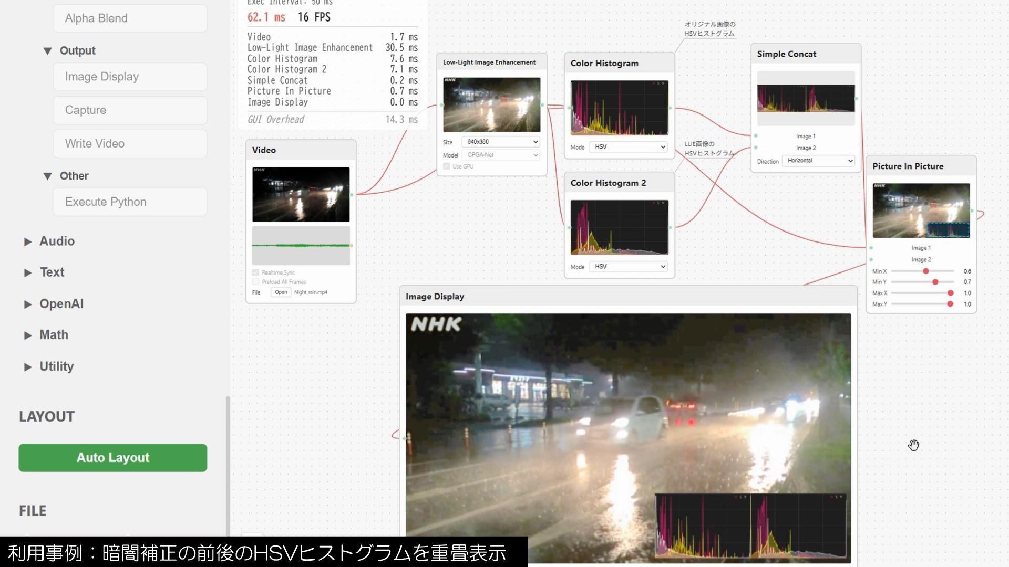Select Execute Python node item
Viewport: 1009px width, 567px height.
click(x=129, y=202)
